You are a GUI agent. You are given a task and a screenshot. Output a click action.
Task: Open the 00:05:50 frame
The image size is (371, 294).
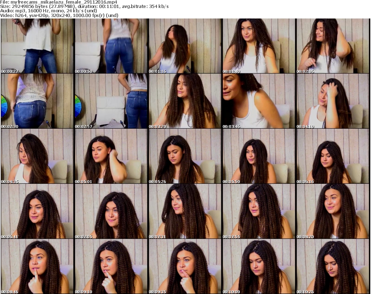point(259,156)
